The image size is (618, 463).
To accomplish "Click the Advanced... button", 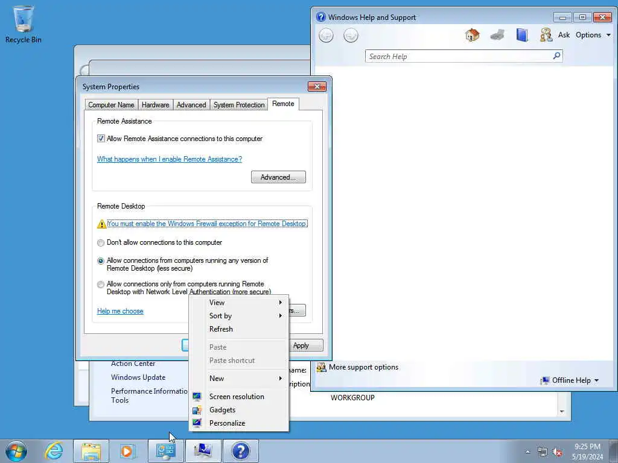I will (278, 177).
